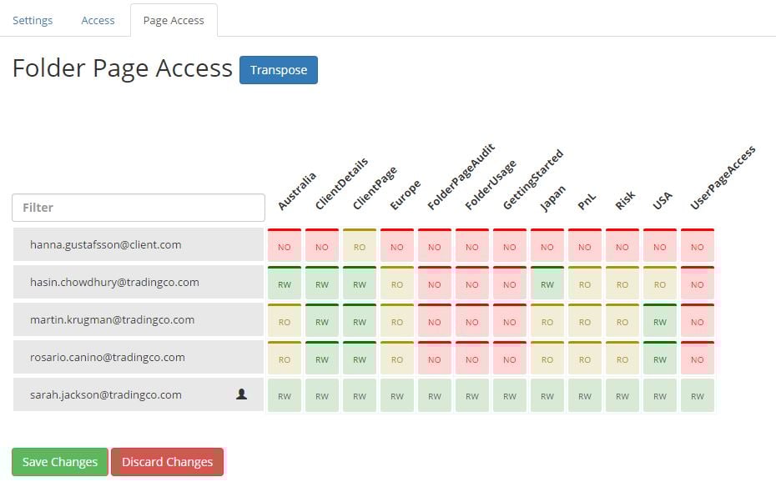776x492 pixels.
Task: Click Save Changes
Action: [x=60, y=462]
